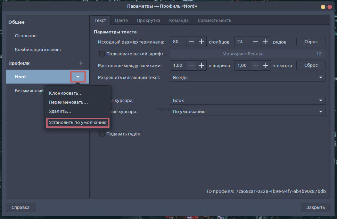This screenshot has height=219, width=337.
Task: Open the Nord profile dropdown arrow
Action: click(x=78, y=77)
